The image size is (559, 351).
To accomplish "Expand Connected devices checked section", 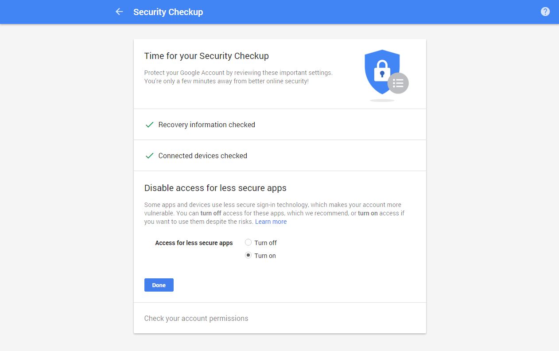I will [280, 156].
